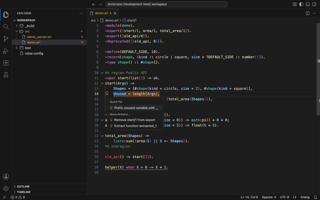The image size is (320, 200).
Task: Click the Split Editor Right icon
Action: [x=308, y=13]
